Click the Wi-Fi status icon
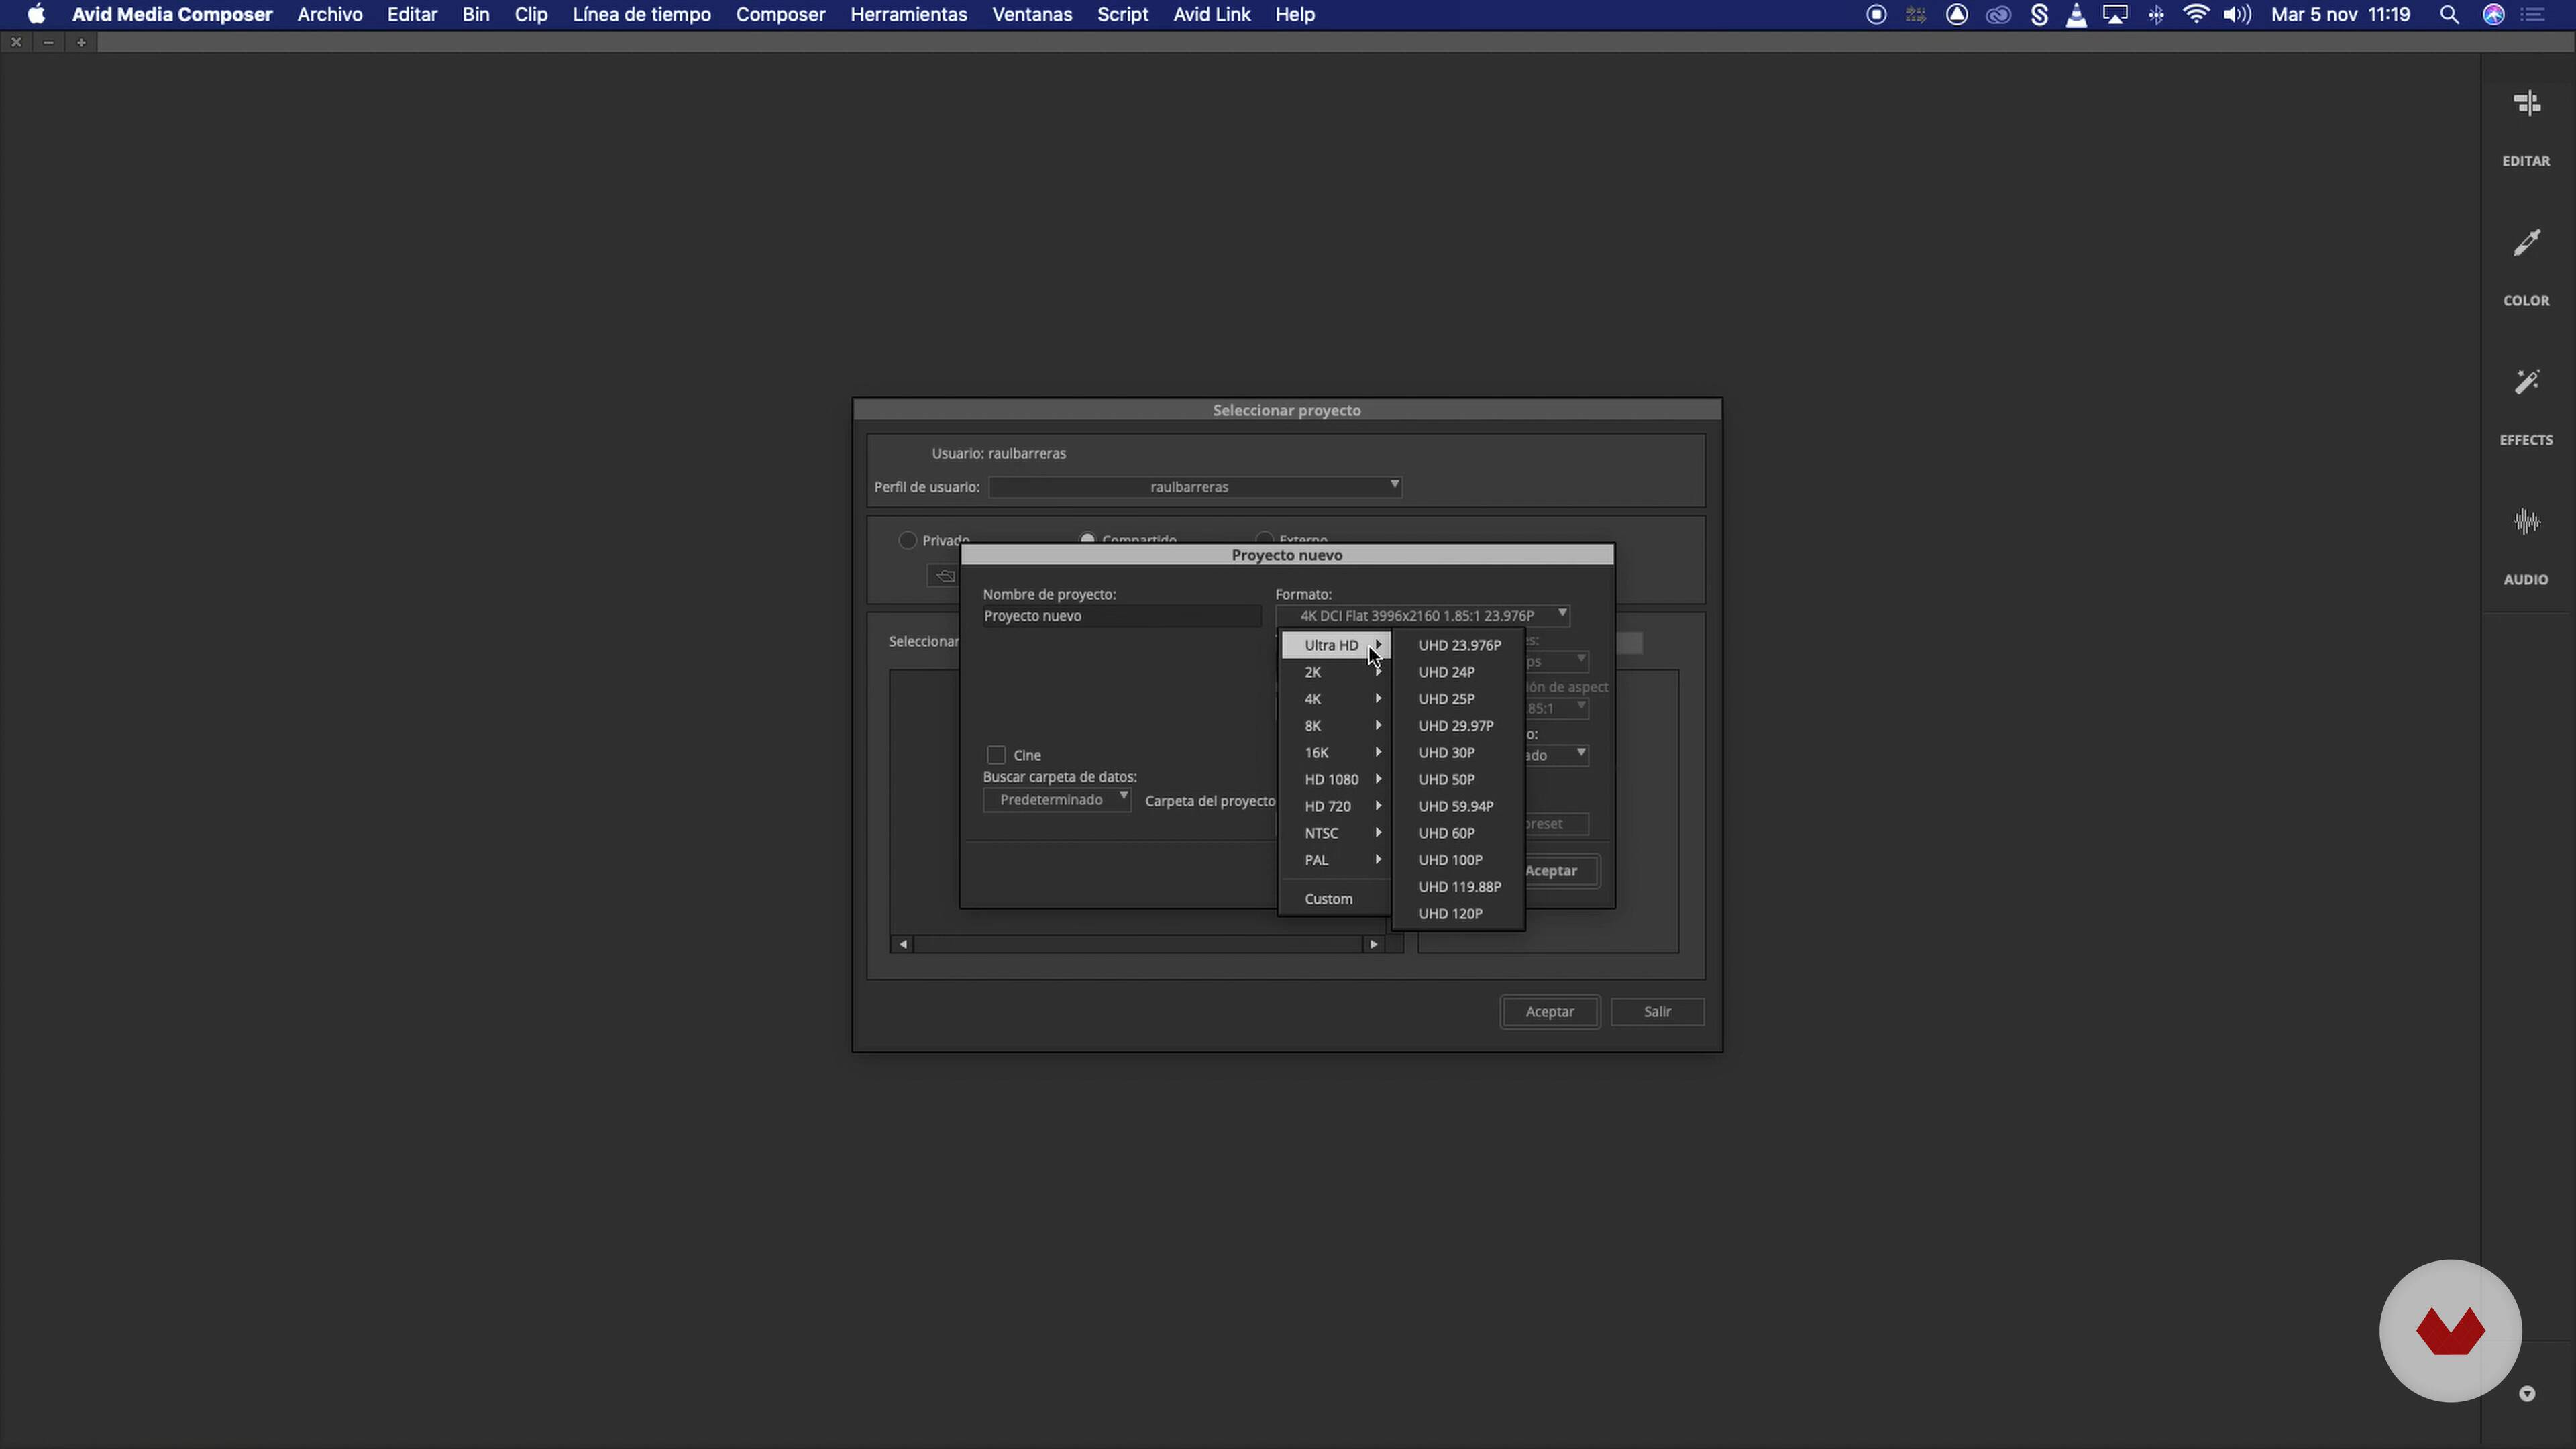Viewport: 2576px width, 1449px height. (2196, 15)
